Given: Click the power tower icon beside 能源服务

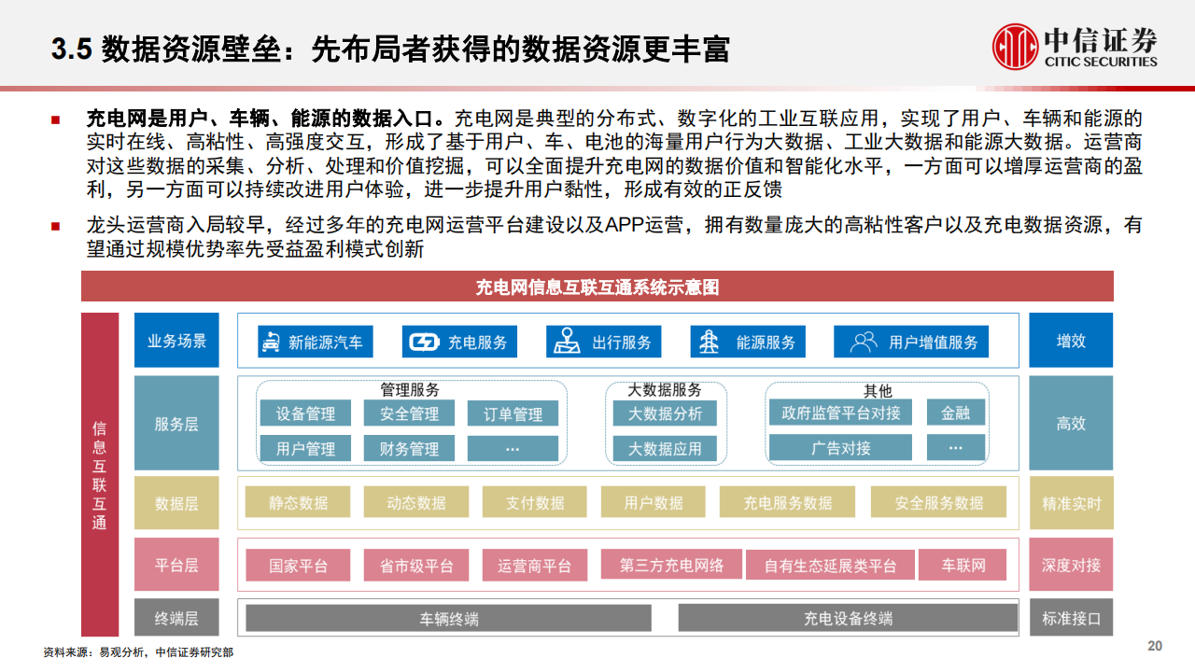Looking at the screenshot, I should [710, 342].
